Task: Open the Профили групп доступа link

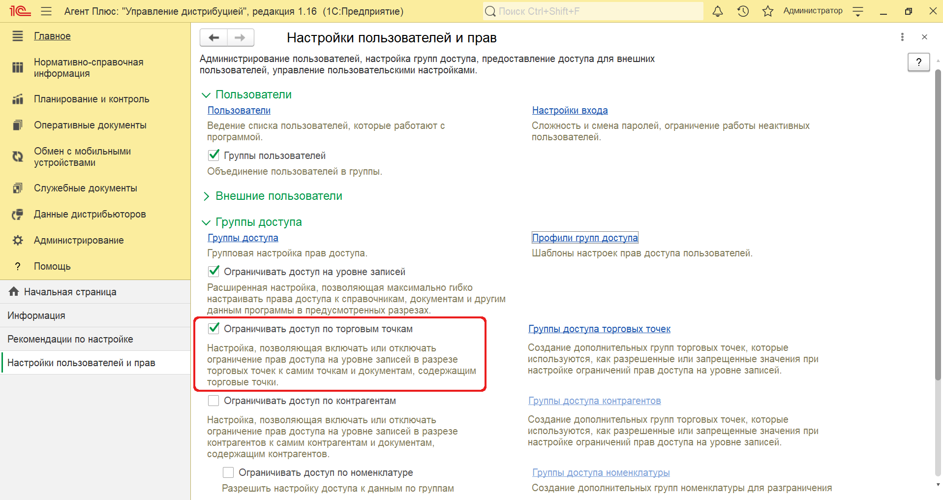Action: coord(585,238)
